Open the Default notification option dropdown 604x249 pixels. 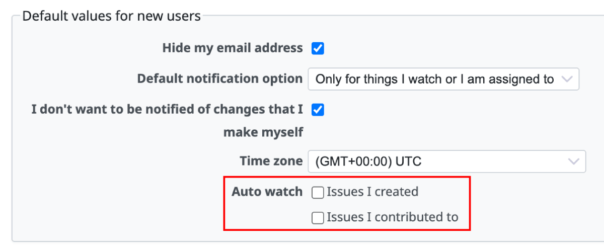click(443, 79)
